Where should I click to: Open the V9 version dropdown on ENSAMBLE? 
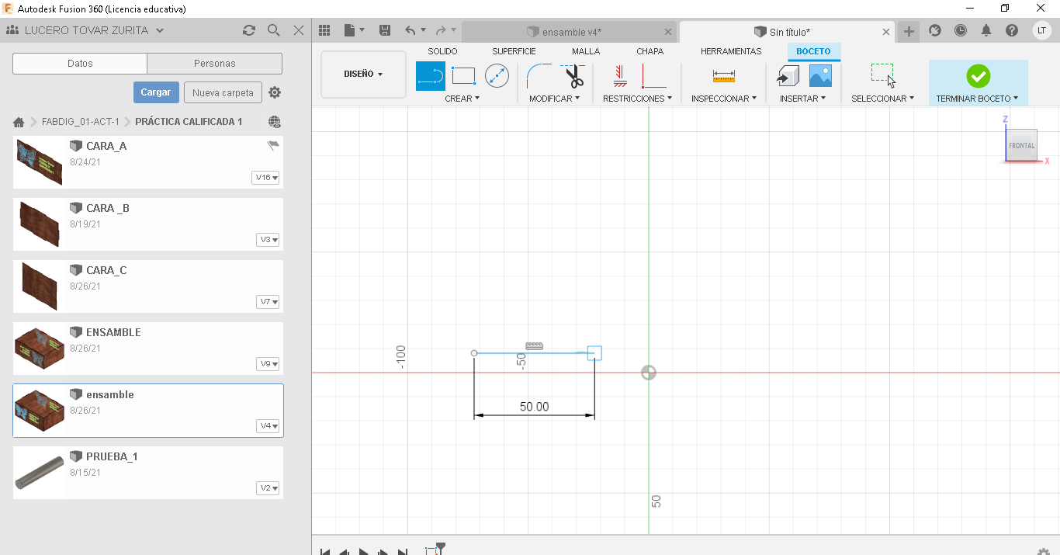(268, 364)
